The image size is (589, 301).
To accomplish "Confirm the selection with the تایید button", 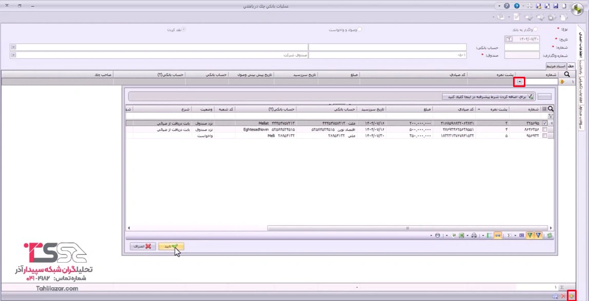I will (171, 246).
